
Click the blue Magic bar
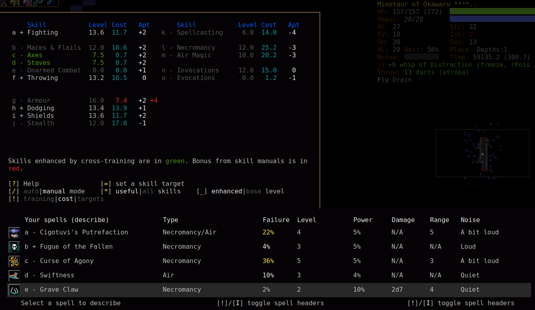click(492, 19)
